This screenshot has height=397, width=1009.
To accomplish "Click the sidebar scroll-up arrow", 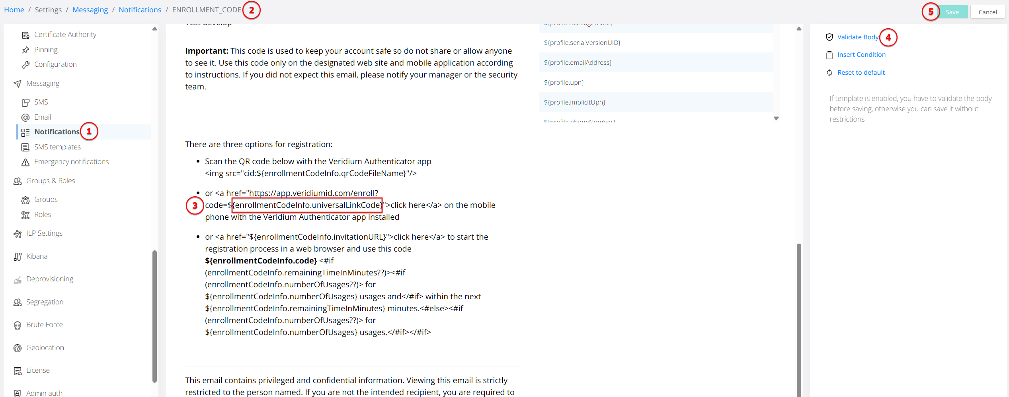I will (x=154, y=29).
